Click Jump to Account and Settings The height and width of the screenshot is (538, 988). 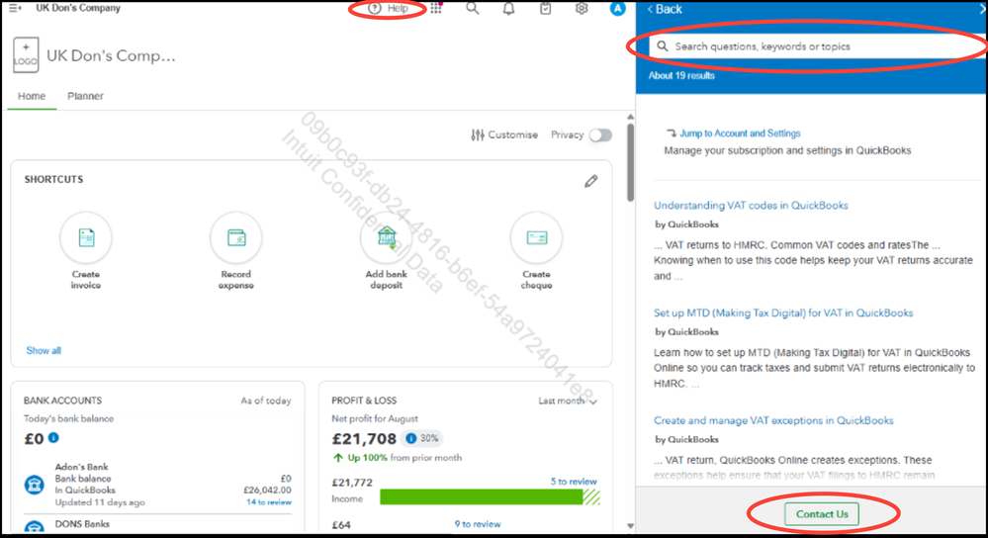(x=739, y=133)
